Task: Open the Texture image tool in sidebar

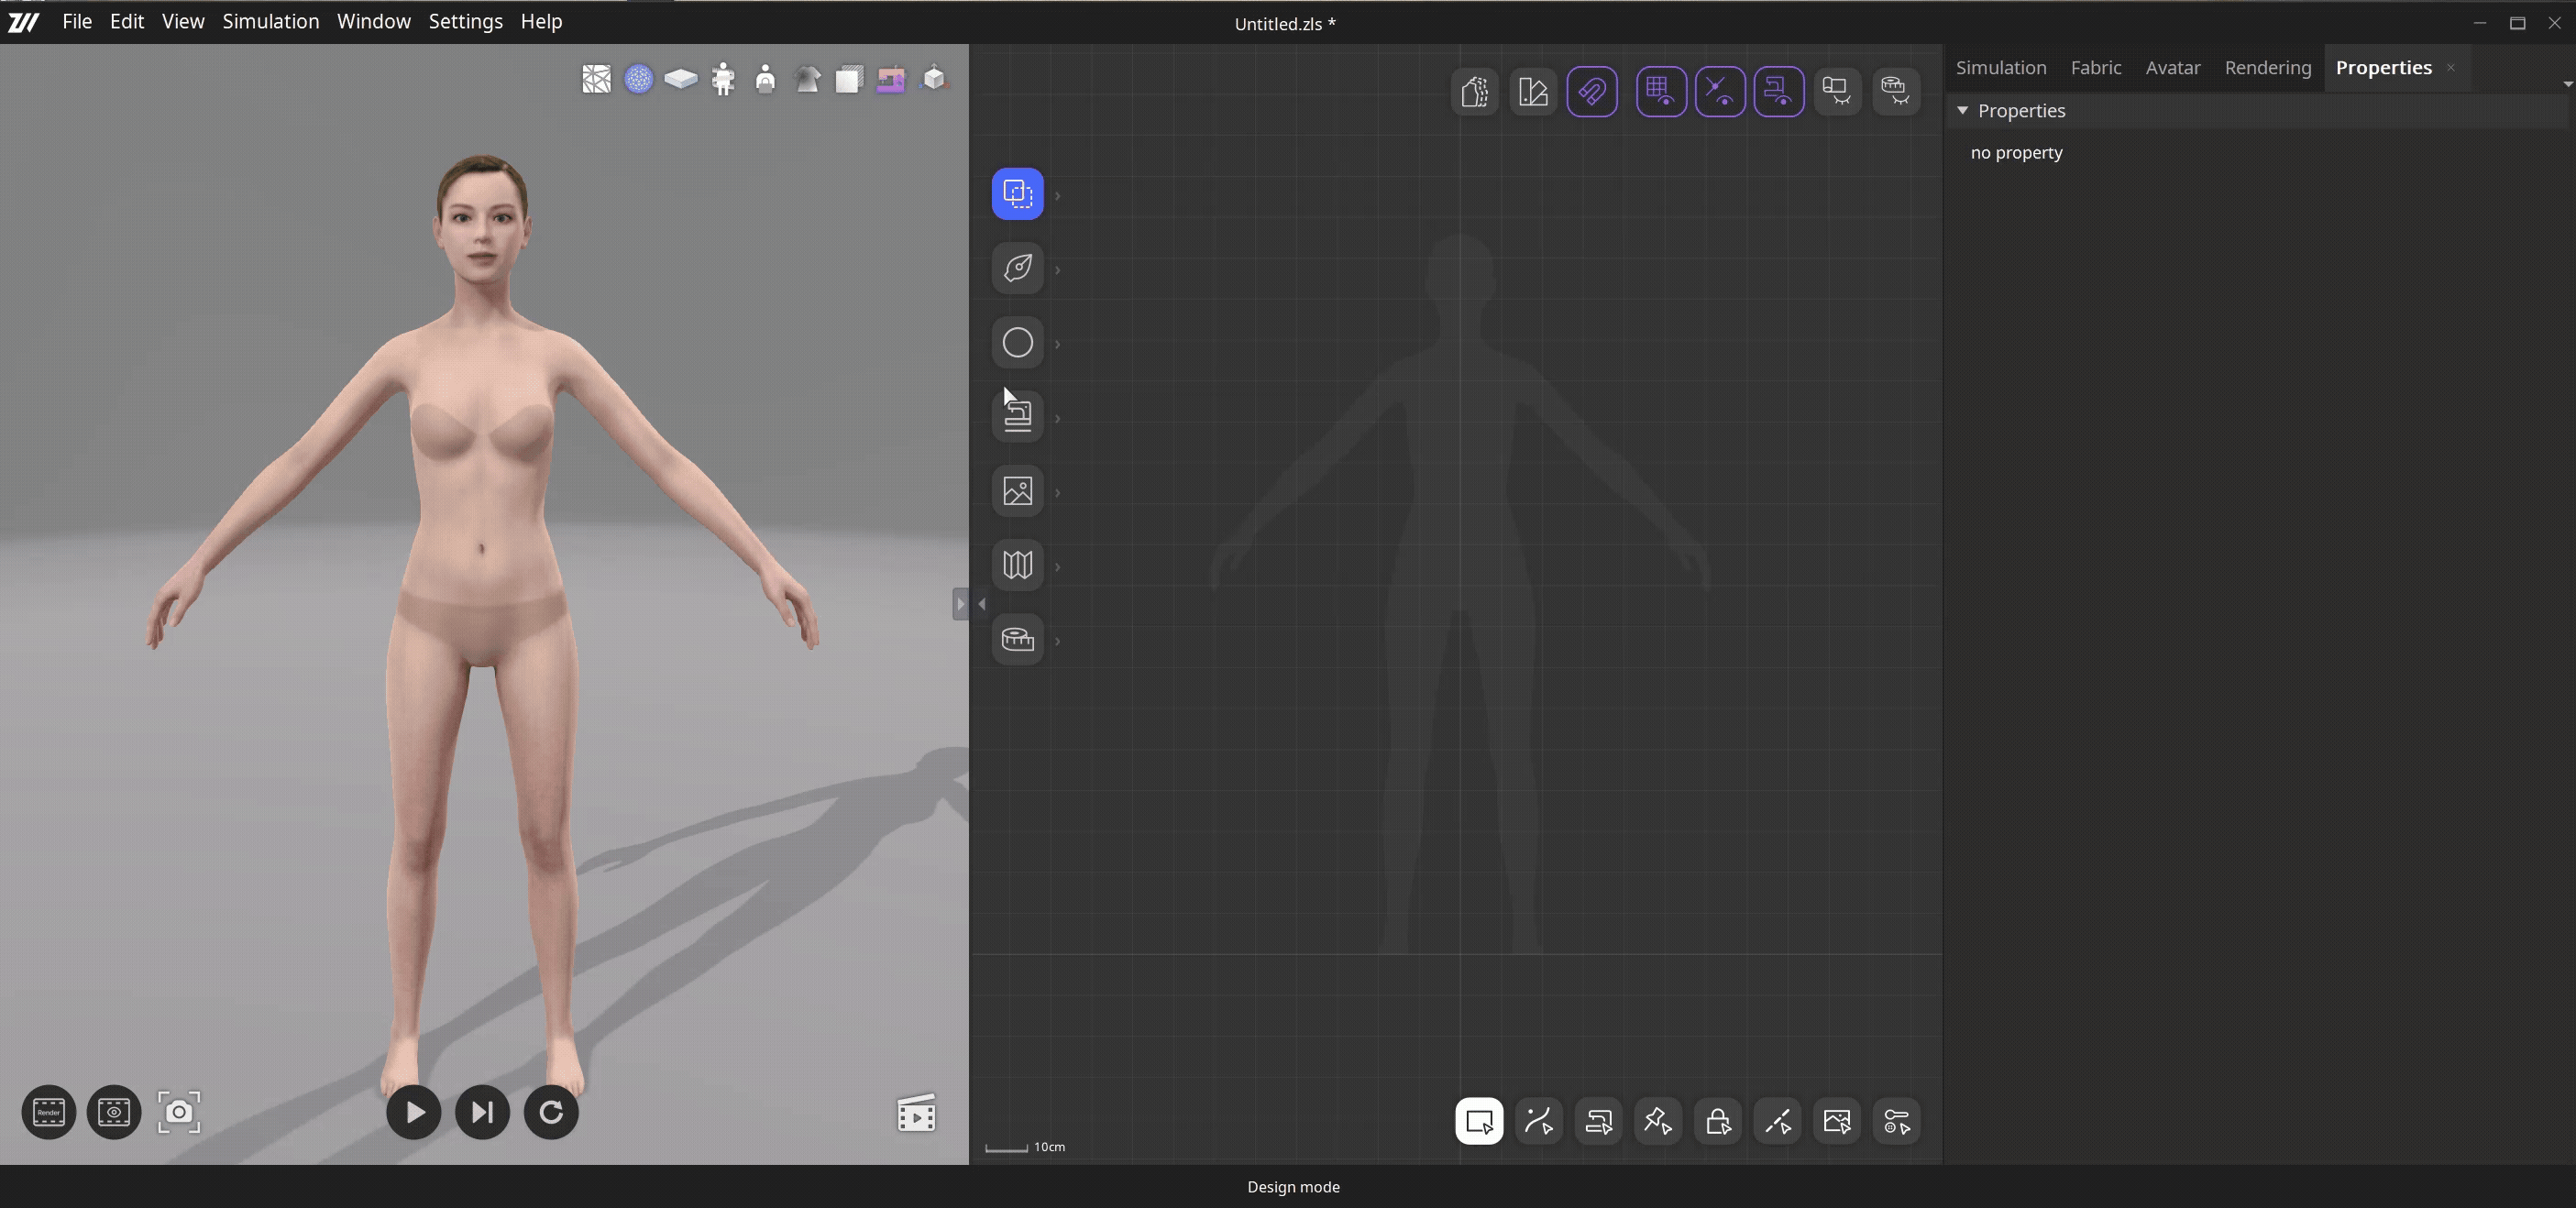Action: pos(1017,490)
